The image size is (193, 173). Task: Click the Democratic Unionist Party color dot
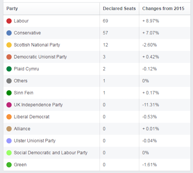[9, 57]
